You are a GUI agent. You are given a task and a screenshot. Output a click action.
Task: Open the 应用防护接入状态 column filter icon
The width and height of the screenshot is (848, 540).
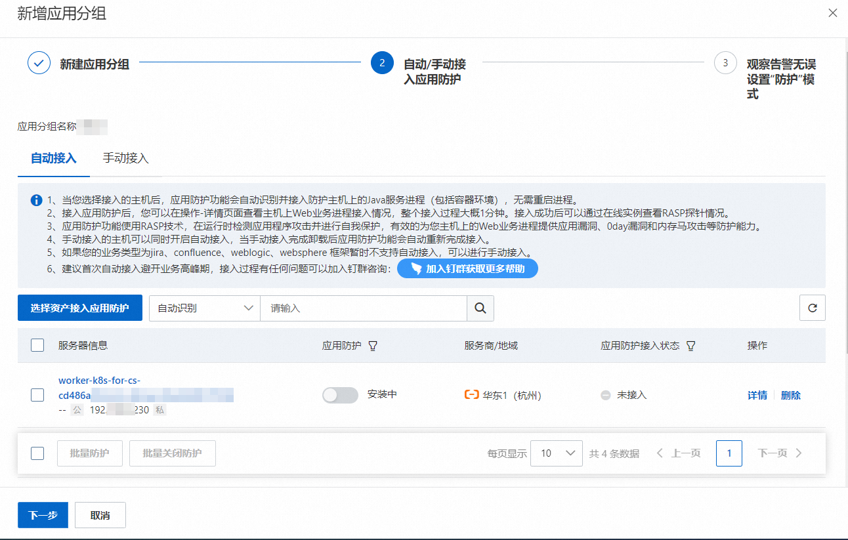pyautogui.click(x=690, y=346)
